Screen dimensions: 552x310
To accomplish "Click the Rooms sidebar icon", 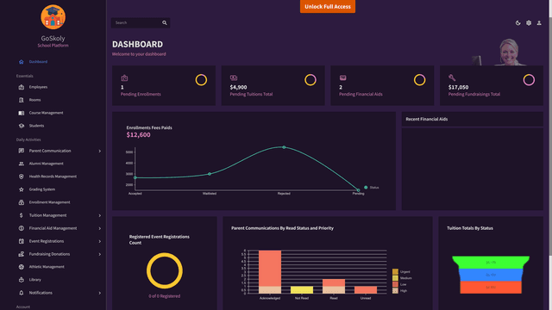I will (21, 100).
